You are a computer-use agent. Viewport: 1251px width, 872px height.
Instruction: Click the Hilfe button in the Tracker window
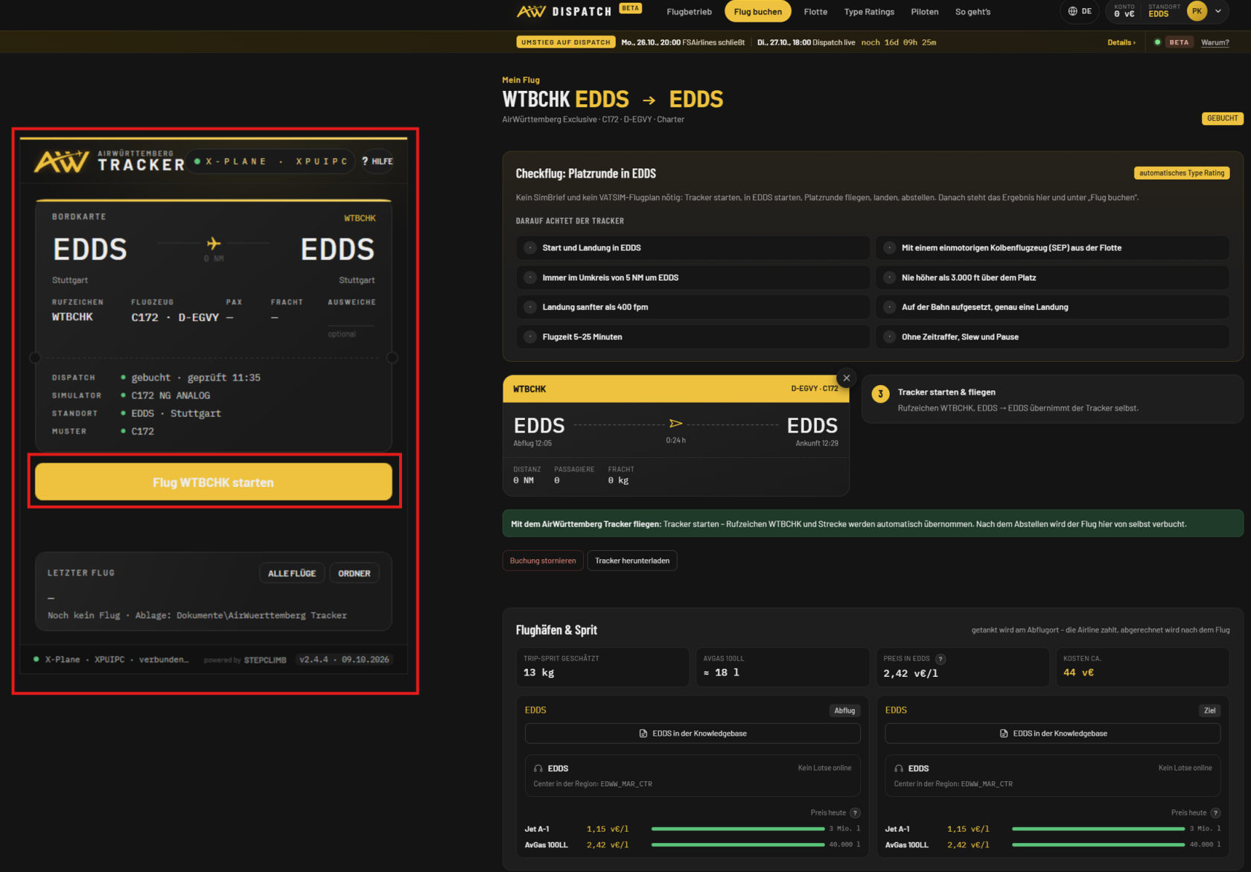pos(378,161)
